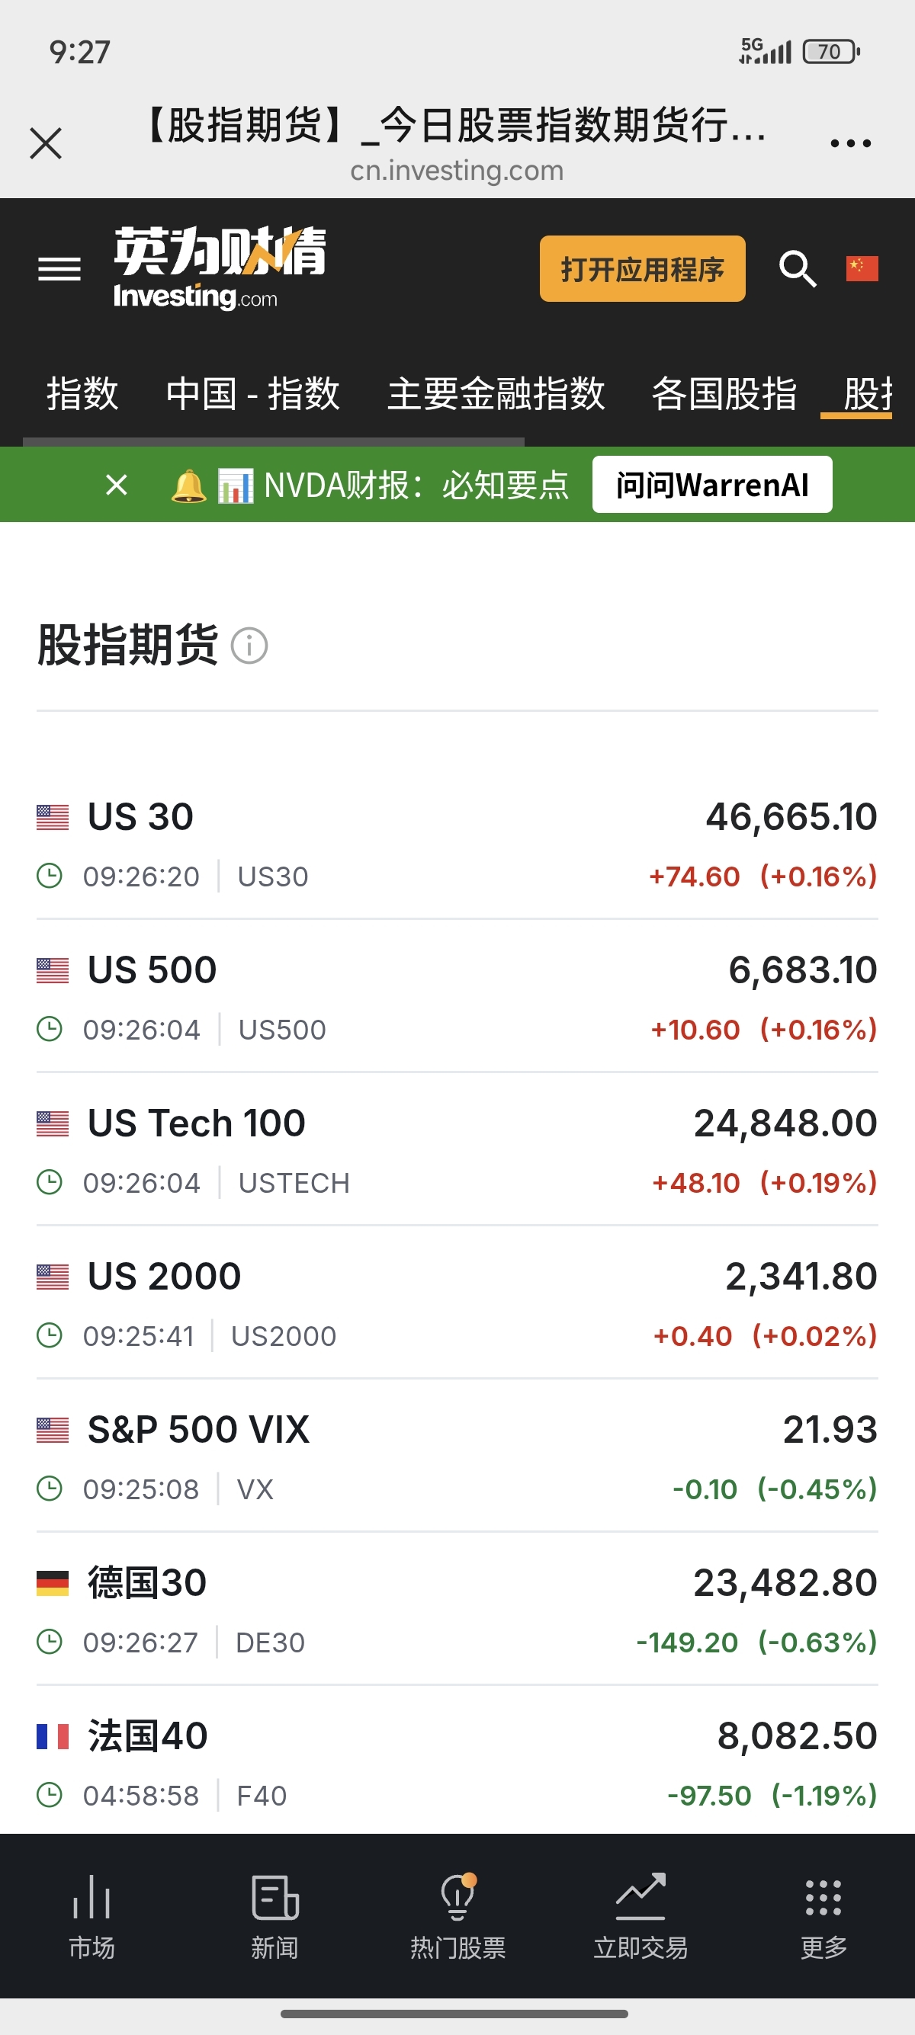Viewport: 915px width, 2035px height.
Task: Switch to the 中国 - 指数 tab
Action: 253,393
